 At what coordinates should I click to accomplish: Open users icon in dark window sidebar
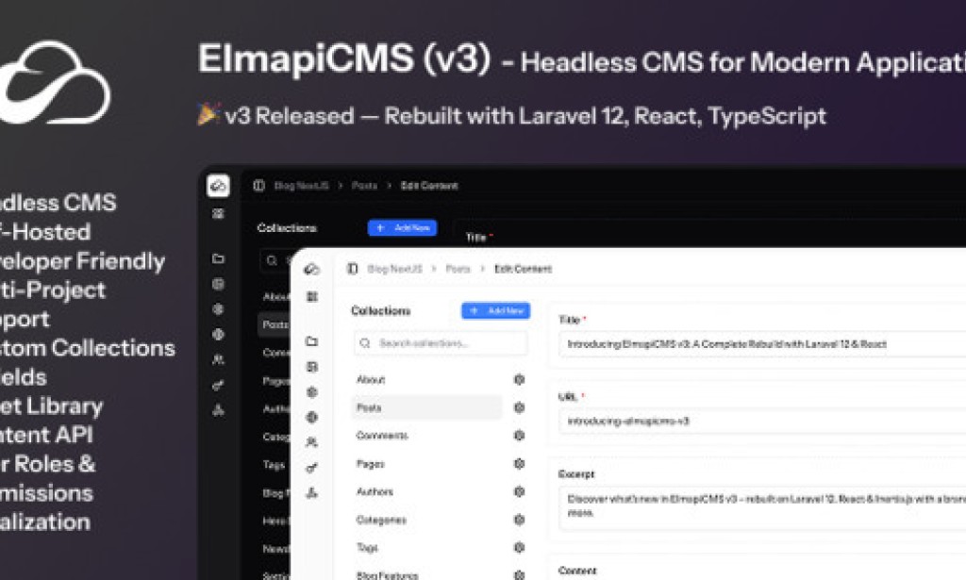coord(218,359)
